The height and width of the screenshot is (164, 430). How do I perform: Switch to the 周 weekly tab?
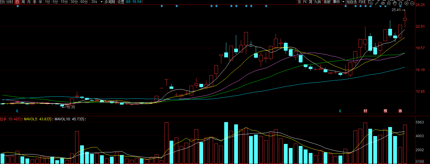[23, 2]
